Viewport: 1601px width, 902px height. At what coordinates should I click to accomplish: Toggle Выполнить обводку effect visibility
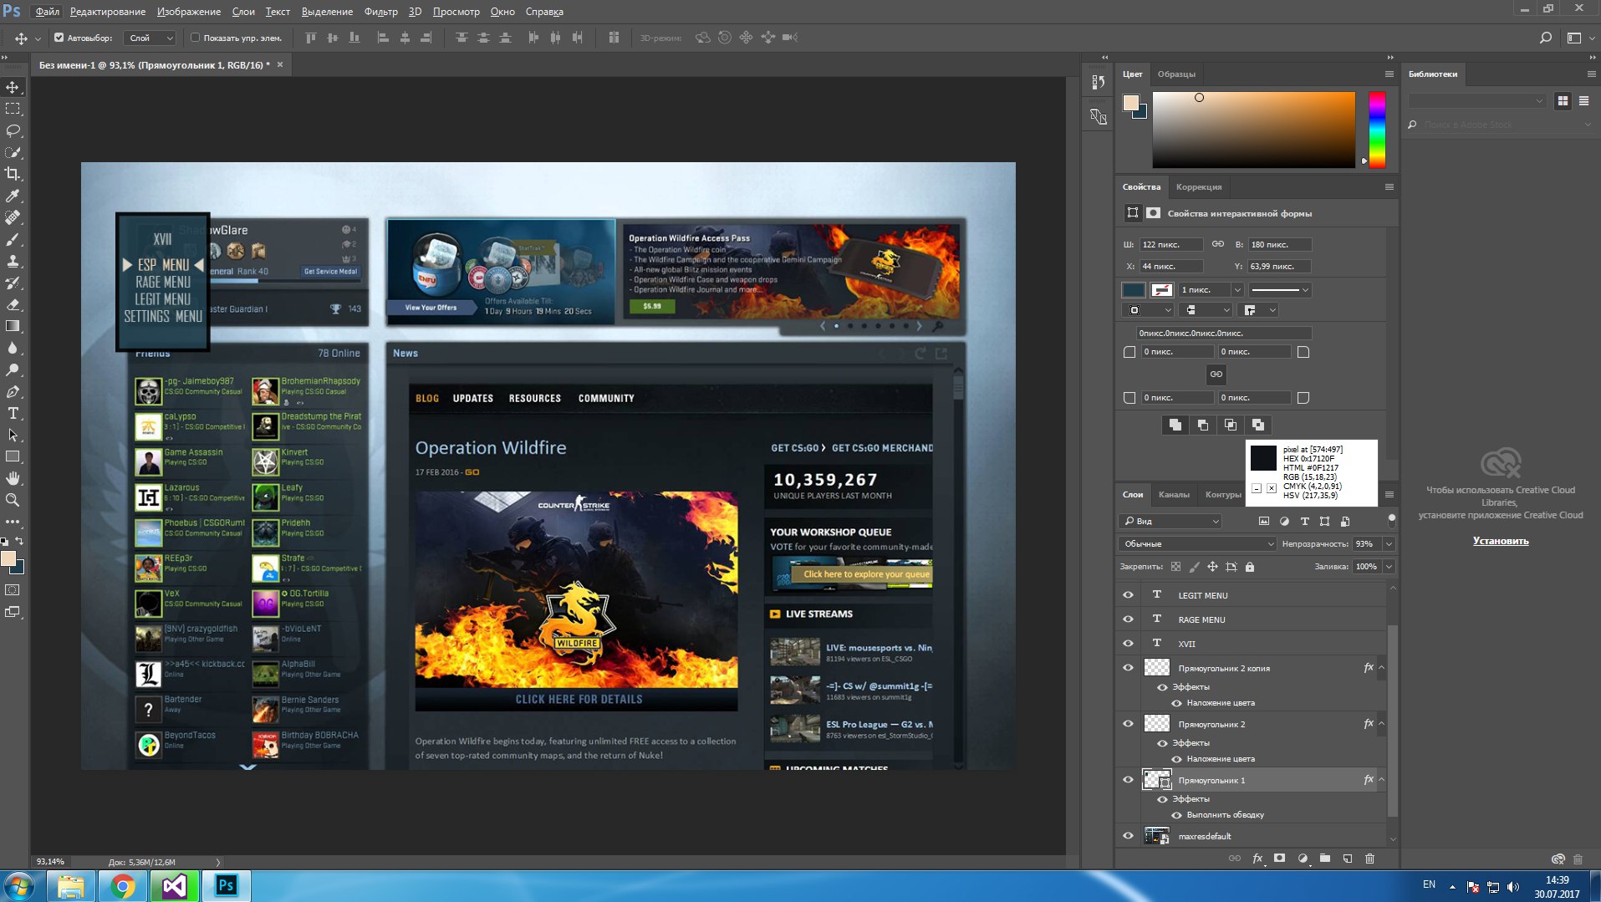[x=1176, y=815]
